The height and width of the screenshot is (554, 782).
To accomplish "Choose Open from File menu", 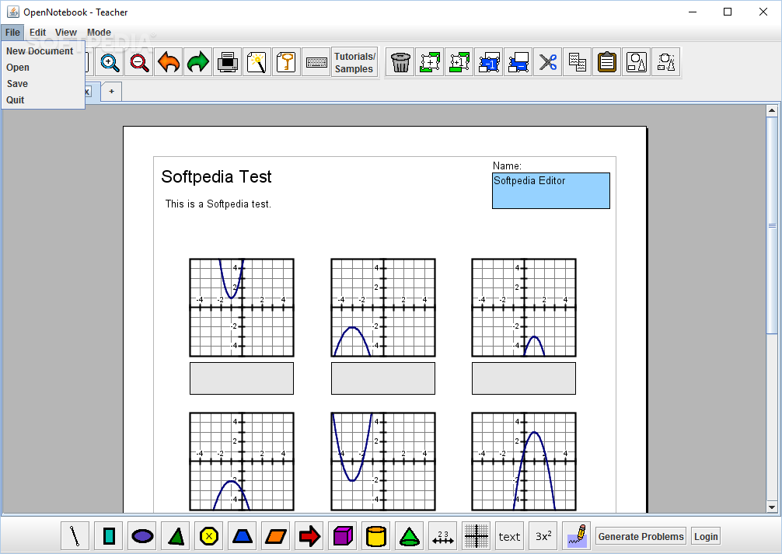I will click(x=43, y=68).
